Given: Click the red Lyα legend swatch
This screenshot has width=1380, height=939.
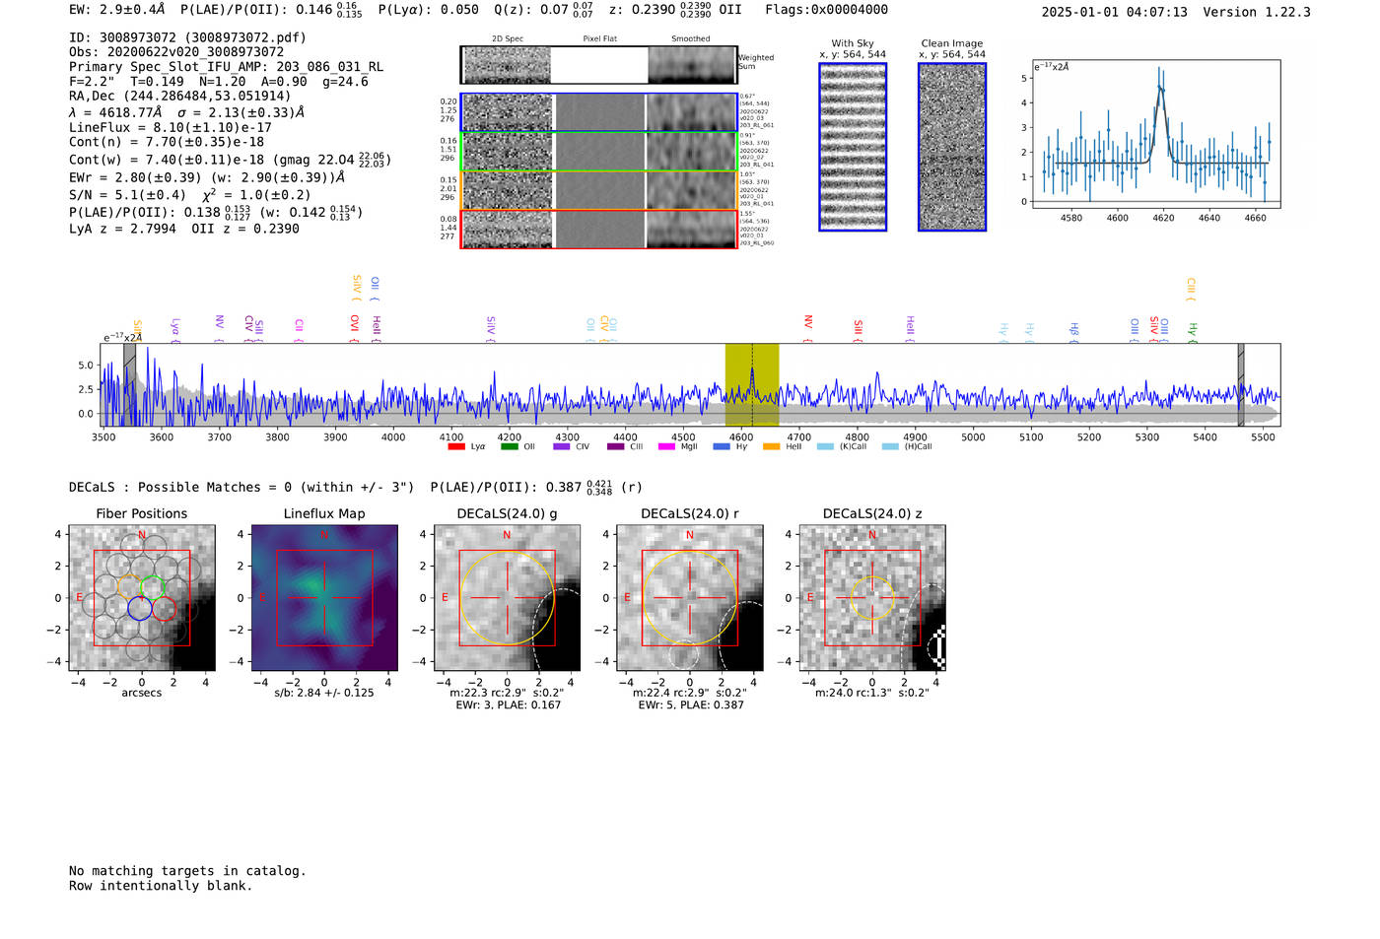Looking at the screenshot, I should click(x=456, y=447).
